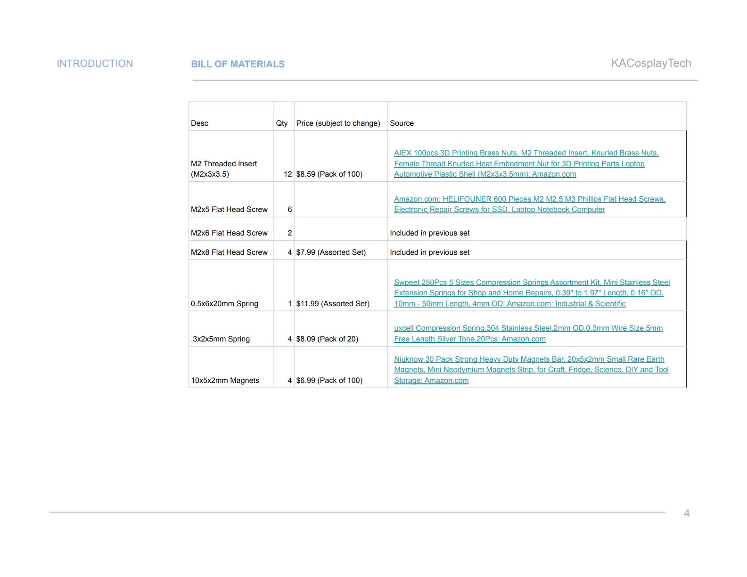Click the $11.99 (Assorted Set) price

[333, 303]
